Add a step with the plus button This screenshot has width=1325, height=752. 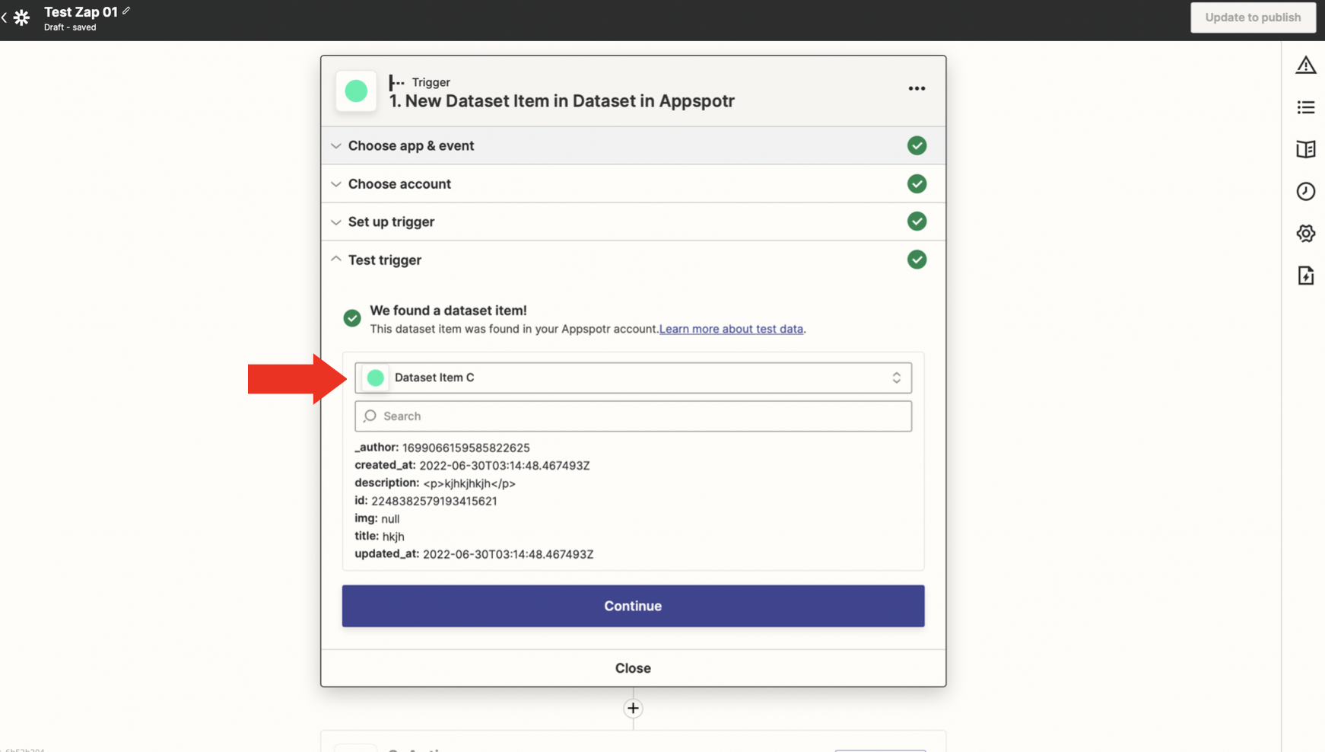click(633, 709)
